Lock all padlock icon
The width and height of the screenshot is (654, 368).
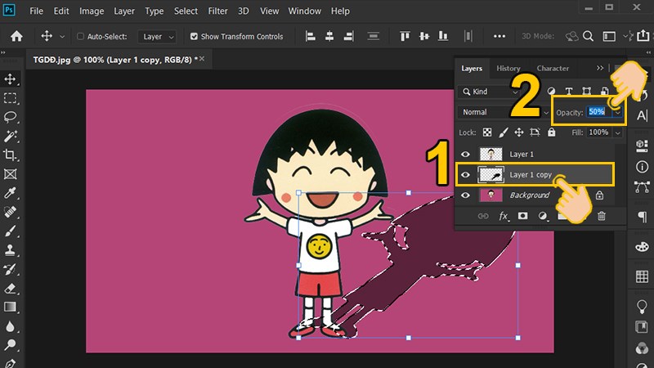tap(552, 132)
